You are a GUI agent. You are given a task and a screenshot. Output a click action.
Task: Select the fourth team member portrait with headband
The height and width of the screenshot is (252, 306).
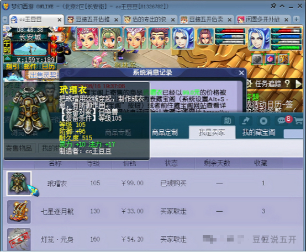tap(159, 38)
